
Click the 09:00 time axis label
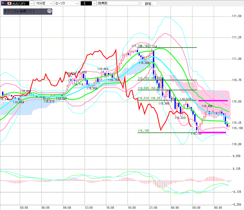click(67, 208)
